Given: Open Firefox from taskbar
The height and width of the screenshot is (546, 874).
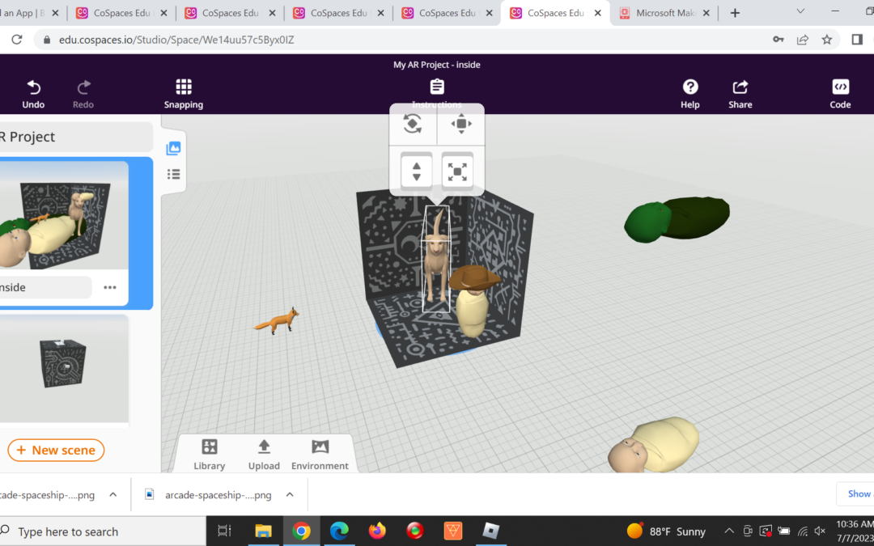Looking at the screenshot, I should point(377,531).
